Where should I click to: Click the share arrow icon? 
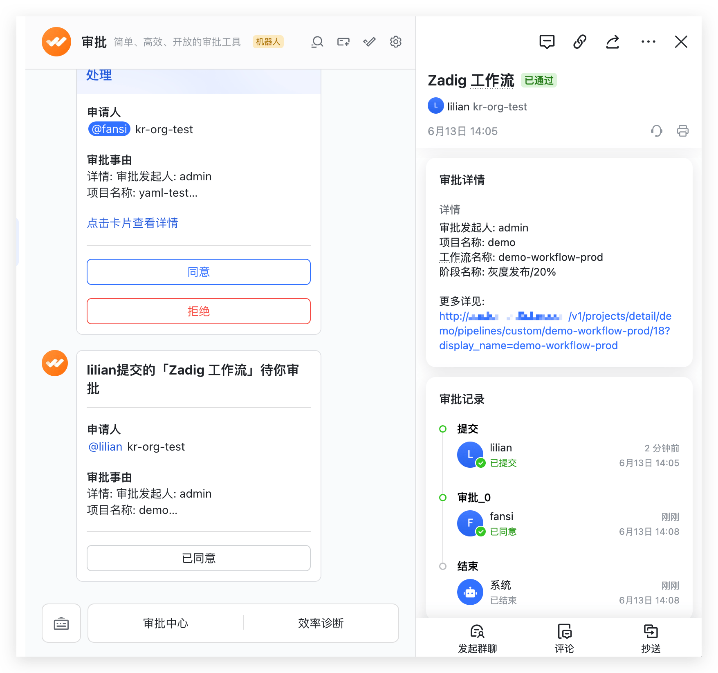(613, 42)
